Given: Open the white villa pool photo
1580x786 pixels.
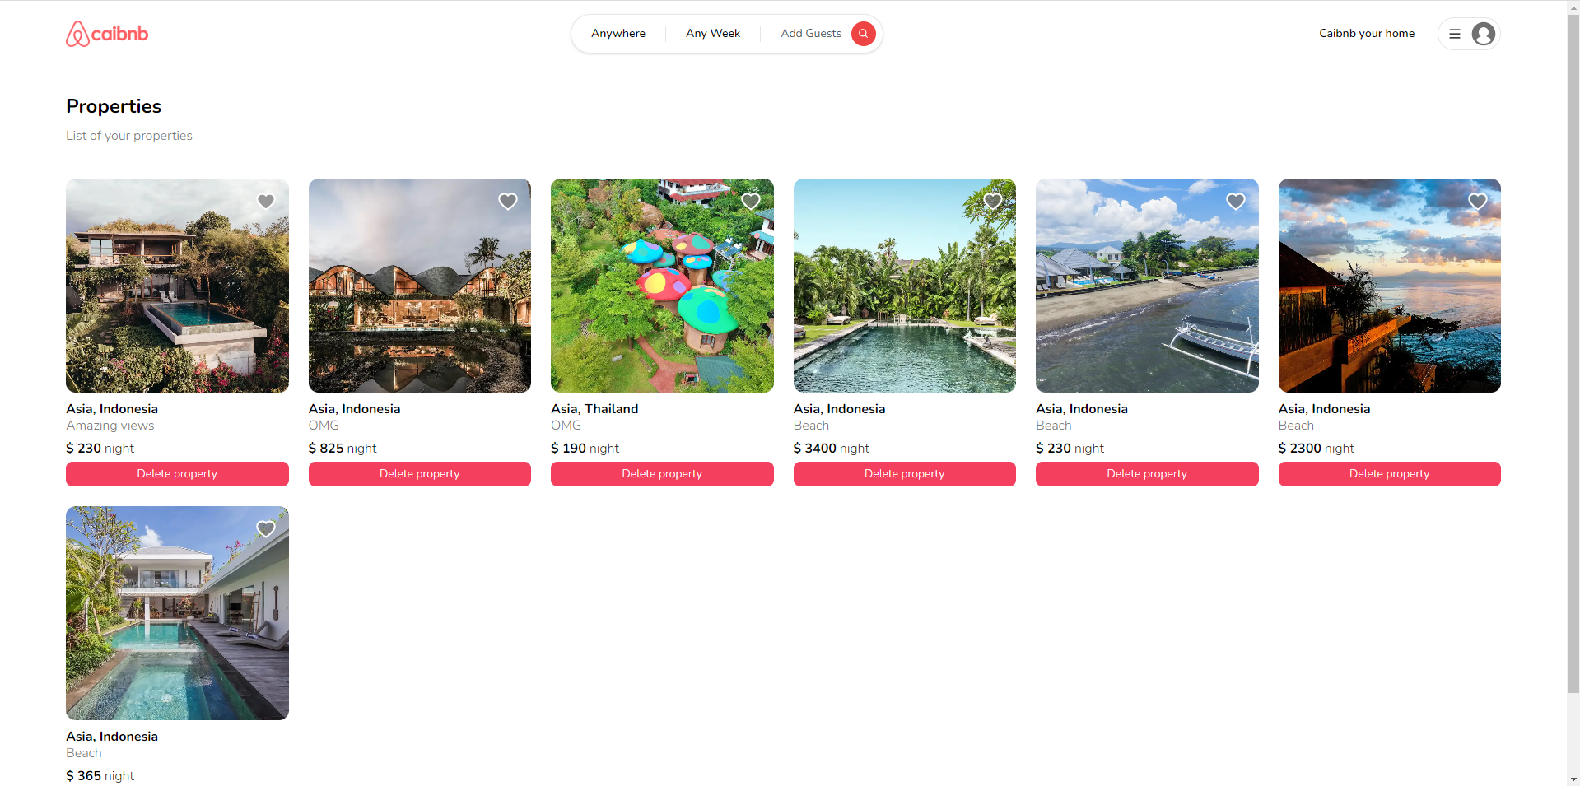Looking at the screenshot, I should (x=177, y=613).
